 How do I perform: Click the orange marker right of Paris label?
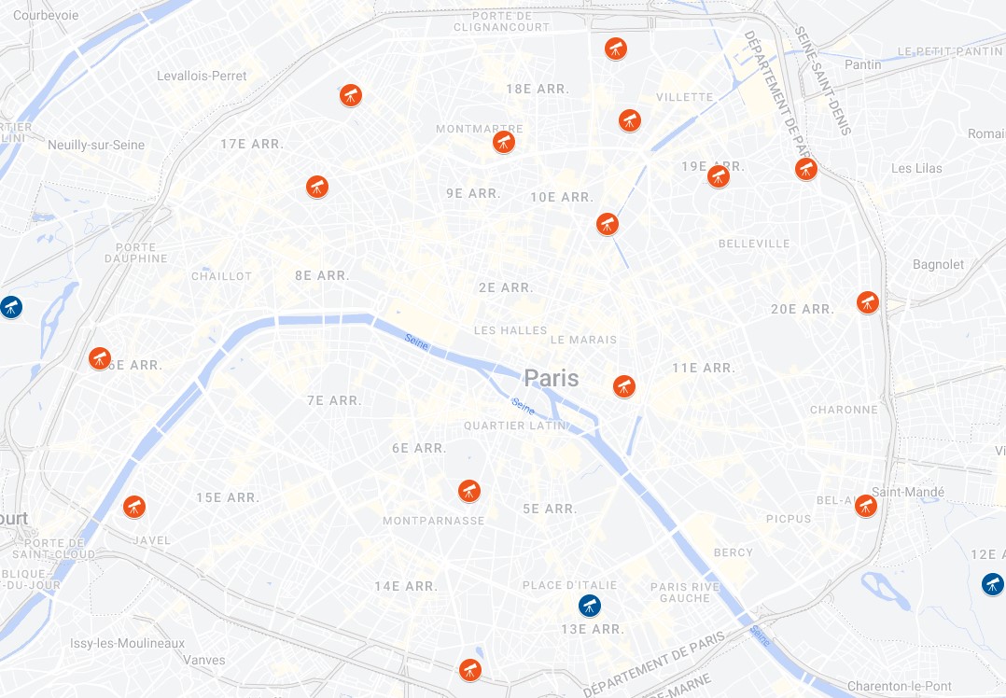click(623, 387)
